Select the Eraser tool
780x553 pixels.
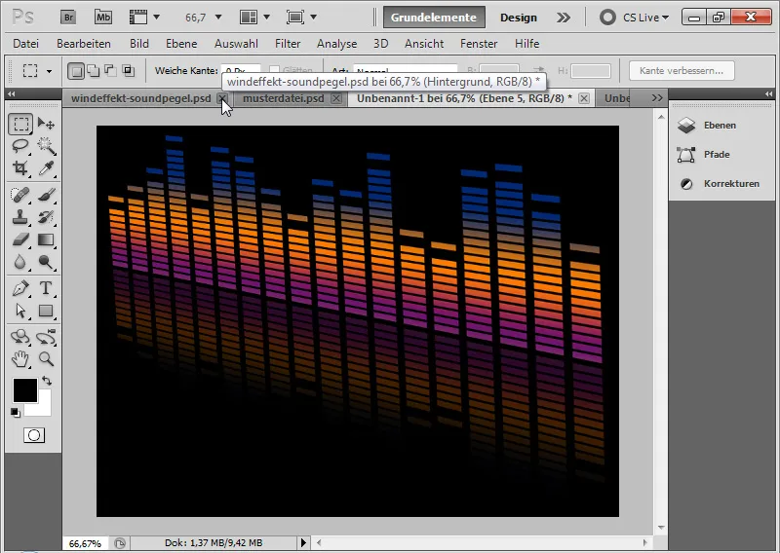pyautogui.click(x=20, y=240)
